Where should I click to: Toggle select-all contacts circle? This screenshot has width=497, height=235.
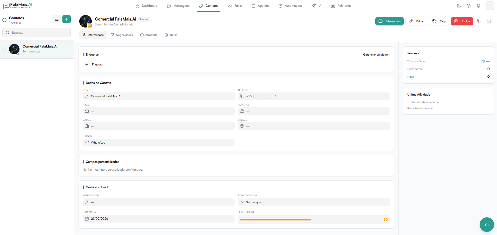pos(4,20)
